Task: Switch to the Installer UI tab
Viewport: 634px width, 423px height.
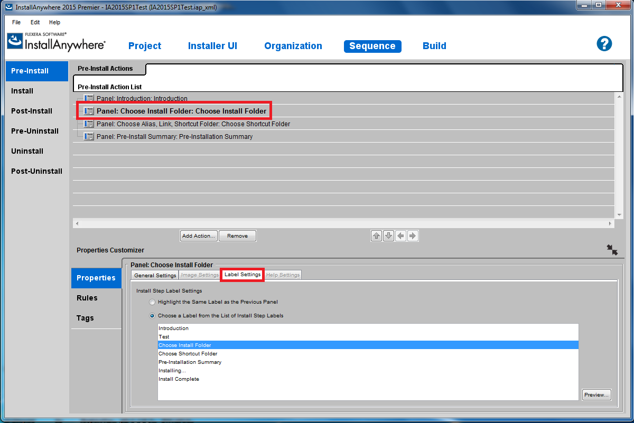Action: click(212, 46)
